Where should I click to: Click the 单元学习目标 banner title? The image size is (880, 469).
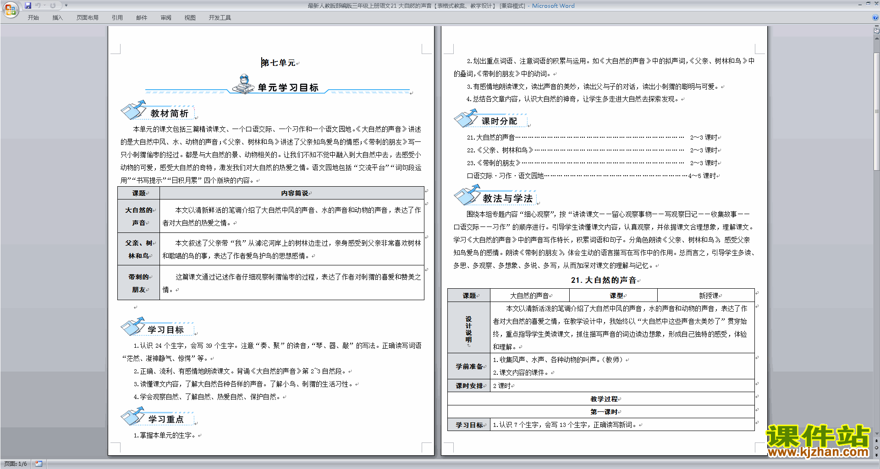coord(288,87)
